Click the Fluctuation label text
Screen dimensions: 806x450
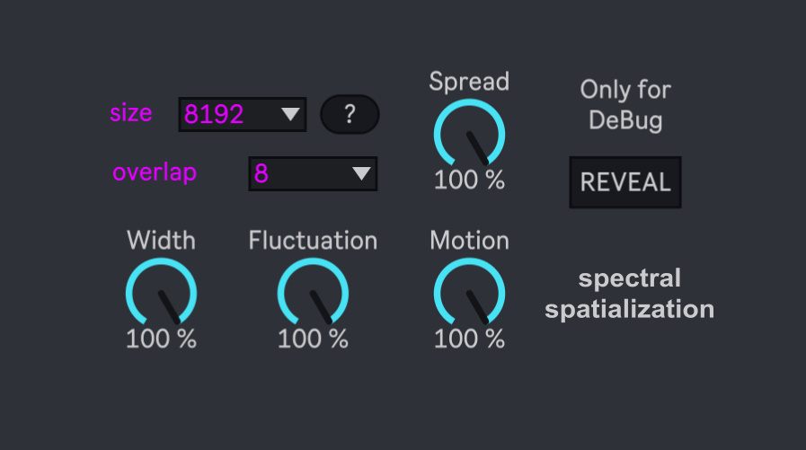click(x=313, y=241)
